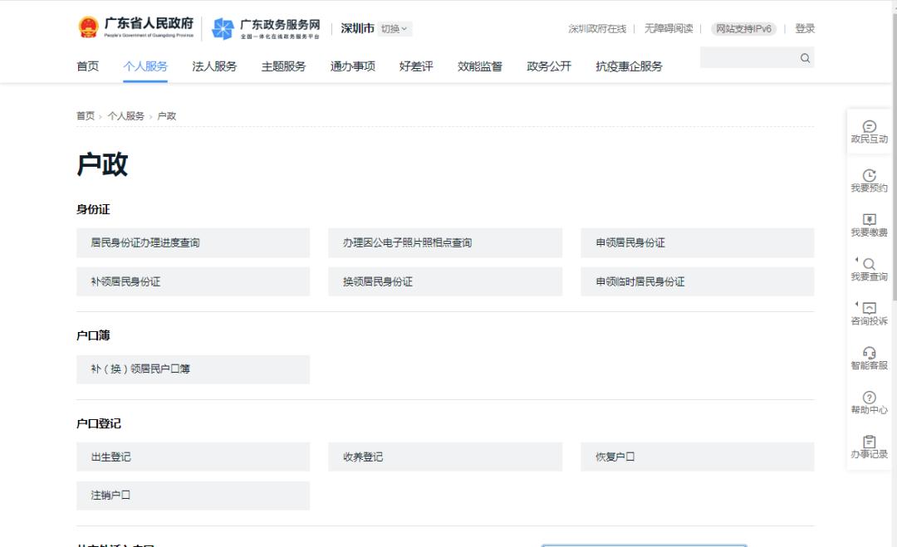
Task: Open 我要预约 clock icon in sidebar
Action: [x=869, y=175]
